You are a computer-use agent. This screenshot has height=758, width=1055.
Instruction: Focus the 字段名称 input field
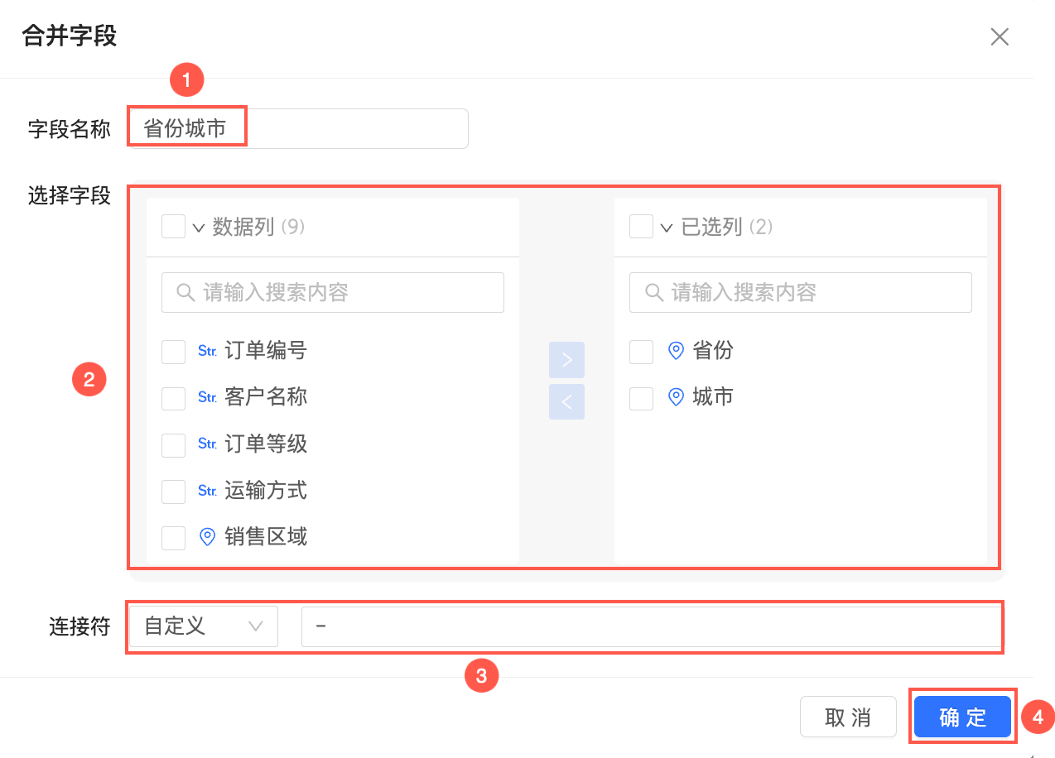tap(298, 129)
